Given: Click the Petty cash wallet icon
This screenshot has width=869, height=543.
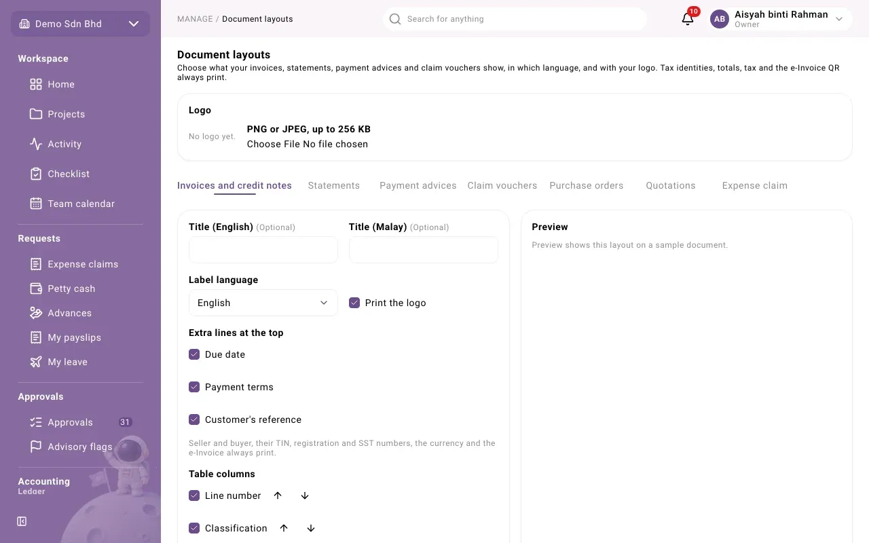Looking at the screenshot, I should coord(36,288).
